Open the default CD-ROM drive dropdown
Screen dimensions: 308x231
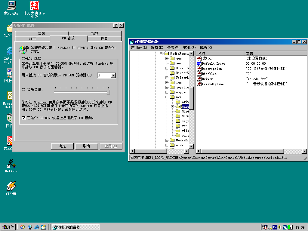click(x=113, y=75)
